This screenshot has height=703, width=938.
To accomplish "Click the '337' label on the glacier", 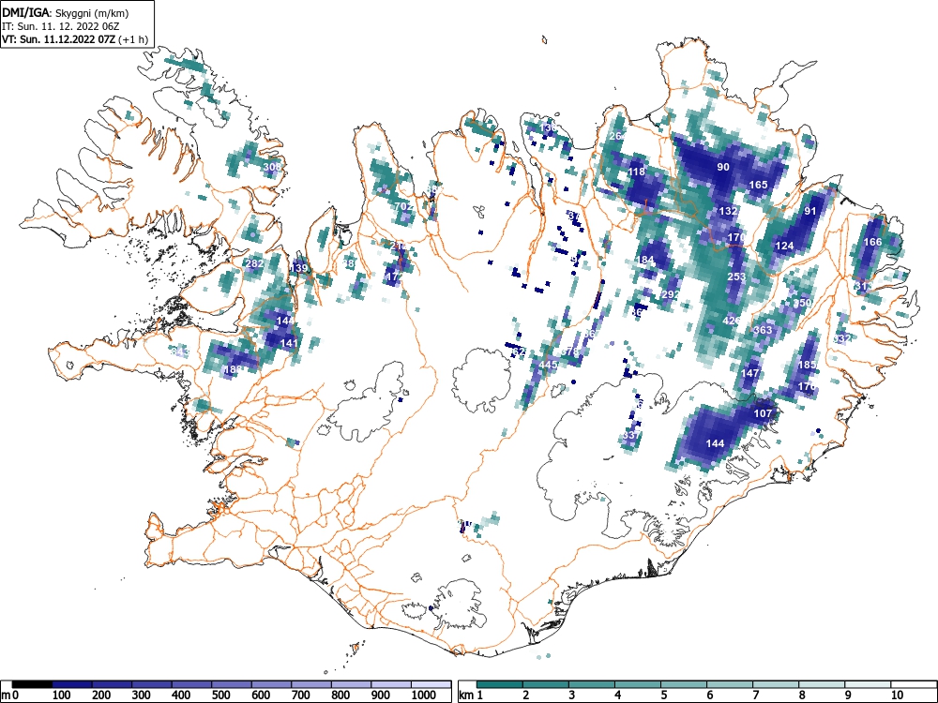I will pos(630,436).
